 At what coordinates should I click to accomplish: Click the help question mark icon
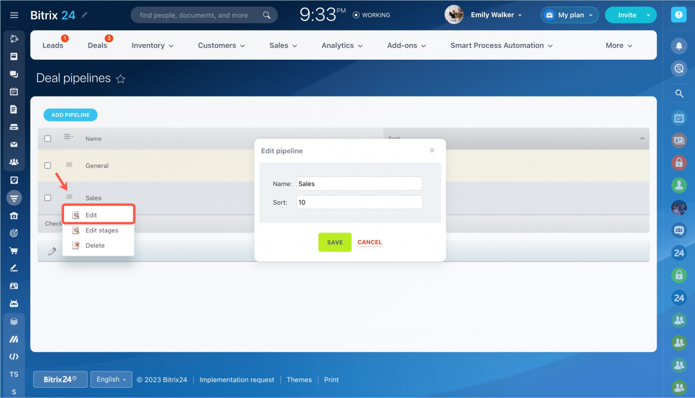679,15
